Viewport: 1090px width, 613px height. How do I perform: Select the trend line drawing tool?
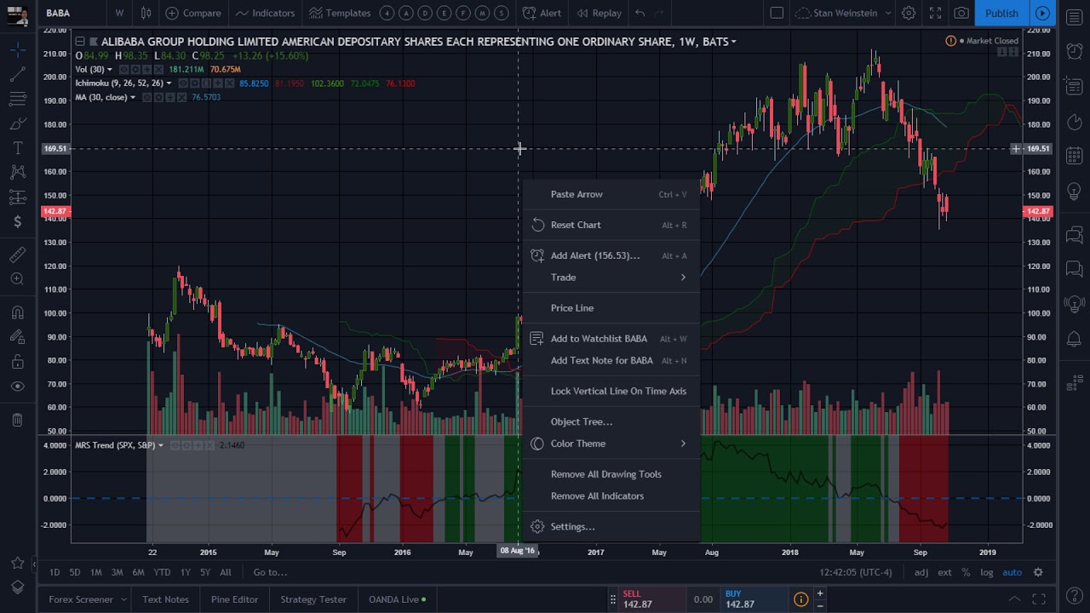click(17, 75)
